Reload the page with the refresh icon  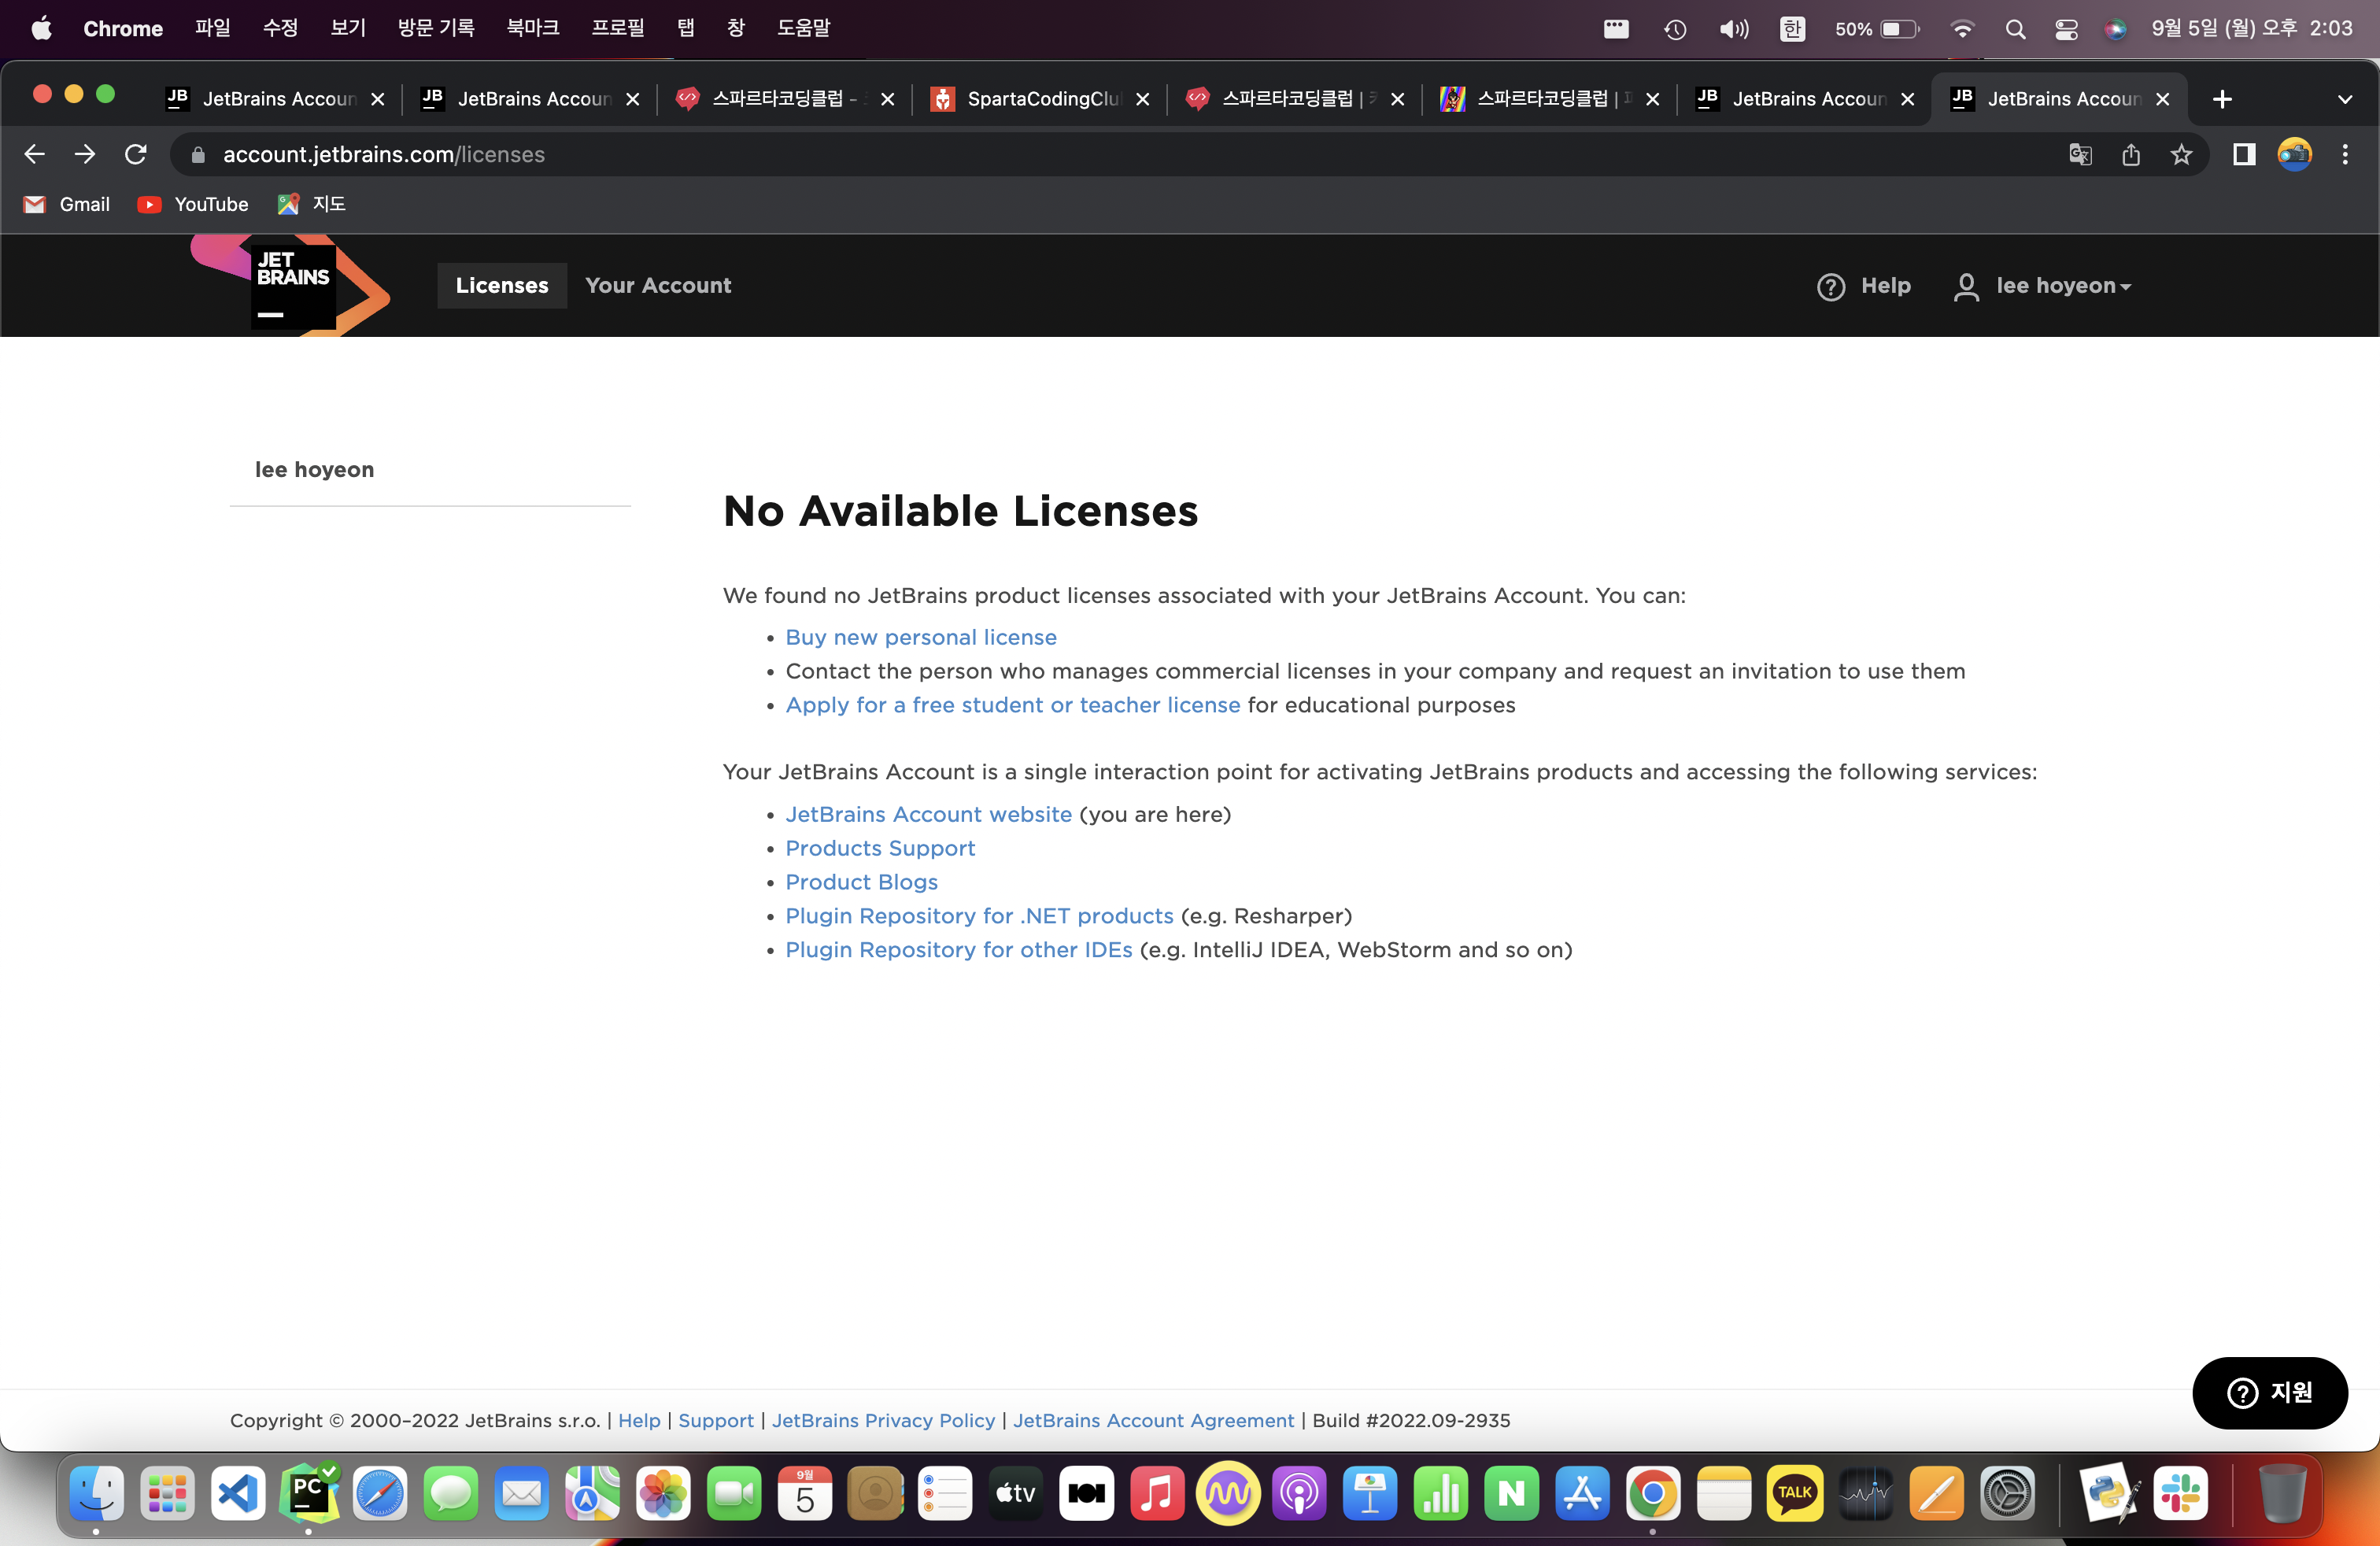coord(136,154)
